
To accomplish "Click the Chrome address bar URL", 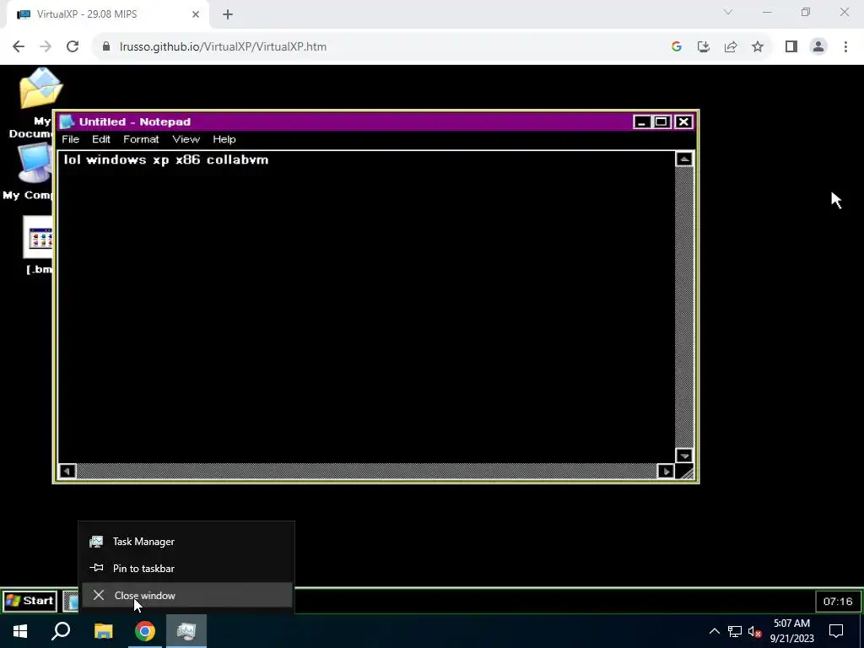I will pyautogui.click(x=223, y=46).
